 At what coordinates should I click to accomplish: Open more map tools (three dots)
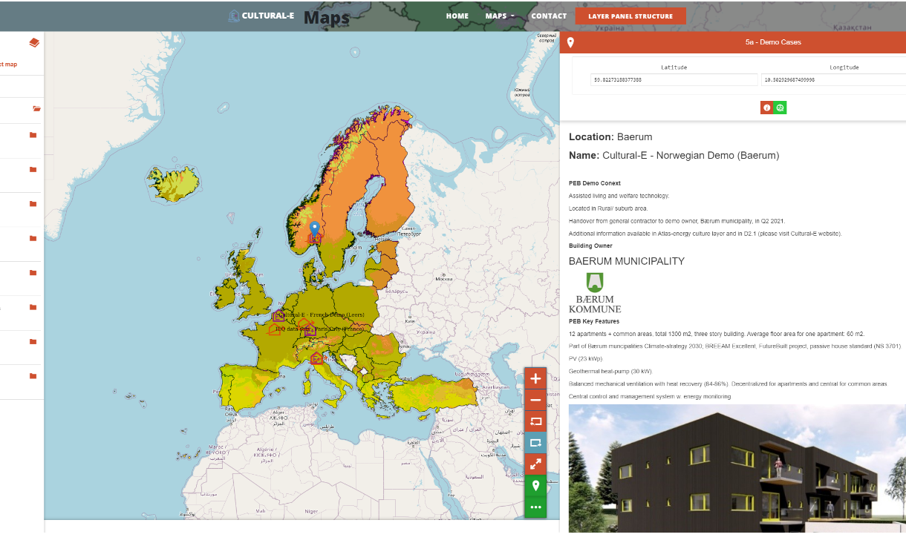(x=535, y=507)
